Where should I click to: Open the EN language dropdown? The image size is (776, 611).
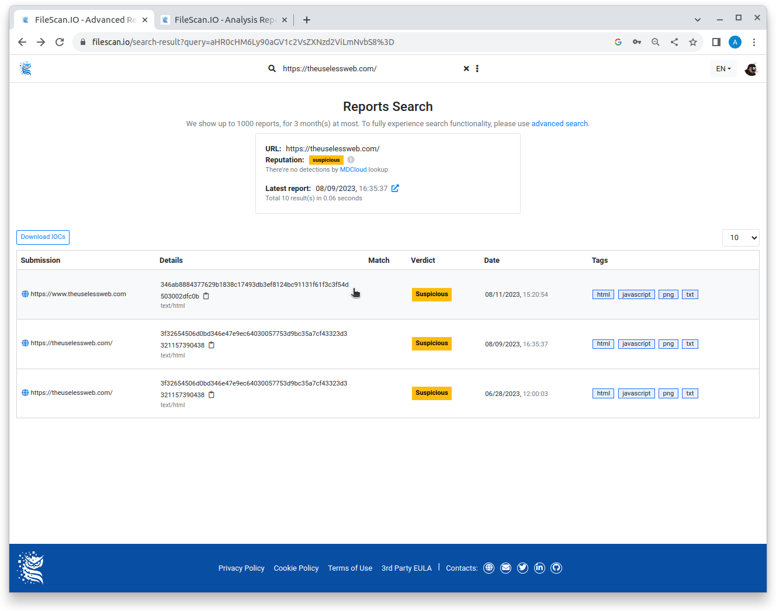pos(723,69)
